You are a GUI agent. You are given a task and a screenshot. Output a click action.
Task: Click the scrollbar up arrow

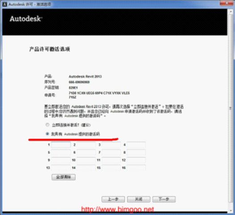coord(231,12)
